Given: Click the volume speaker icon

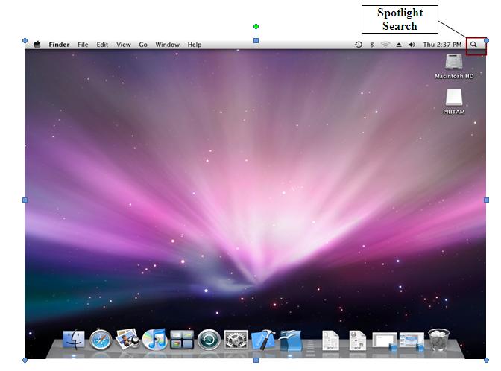Looking at the screenshot, I should pyautogui.click(x=412, y=45).
